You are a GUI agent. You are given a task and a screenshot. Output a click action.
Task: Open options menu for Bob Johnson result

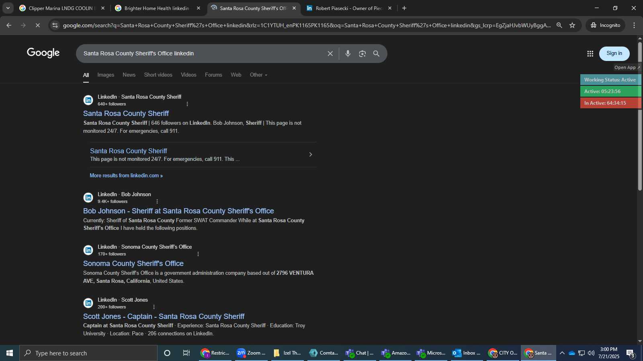[157, 201]
